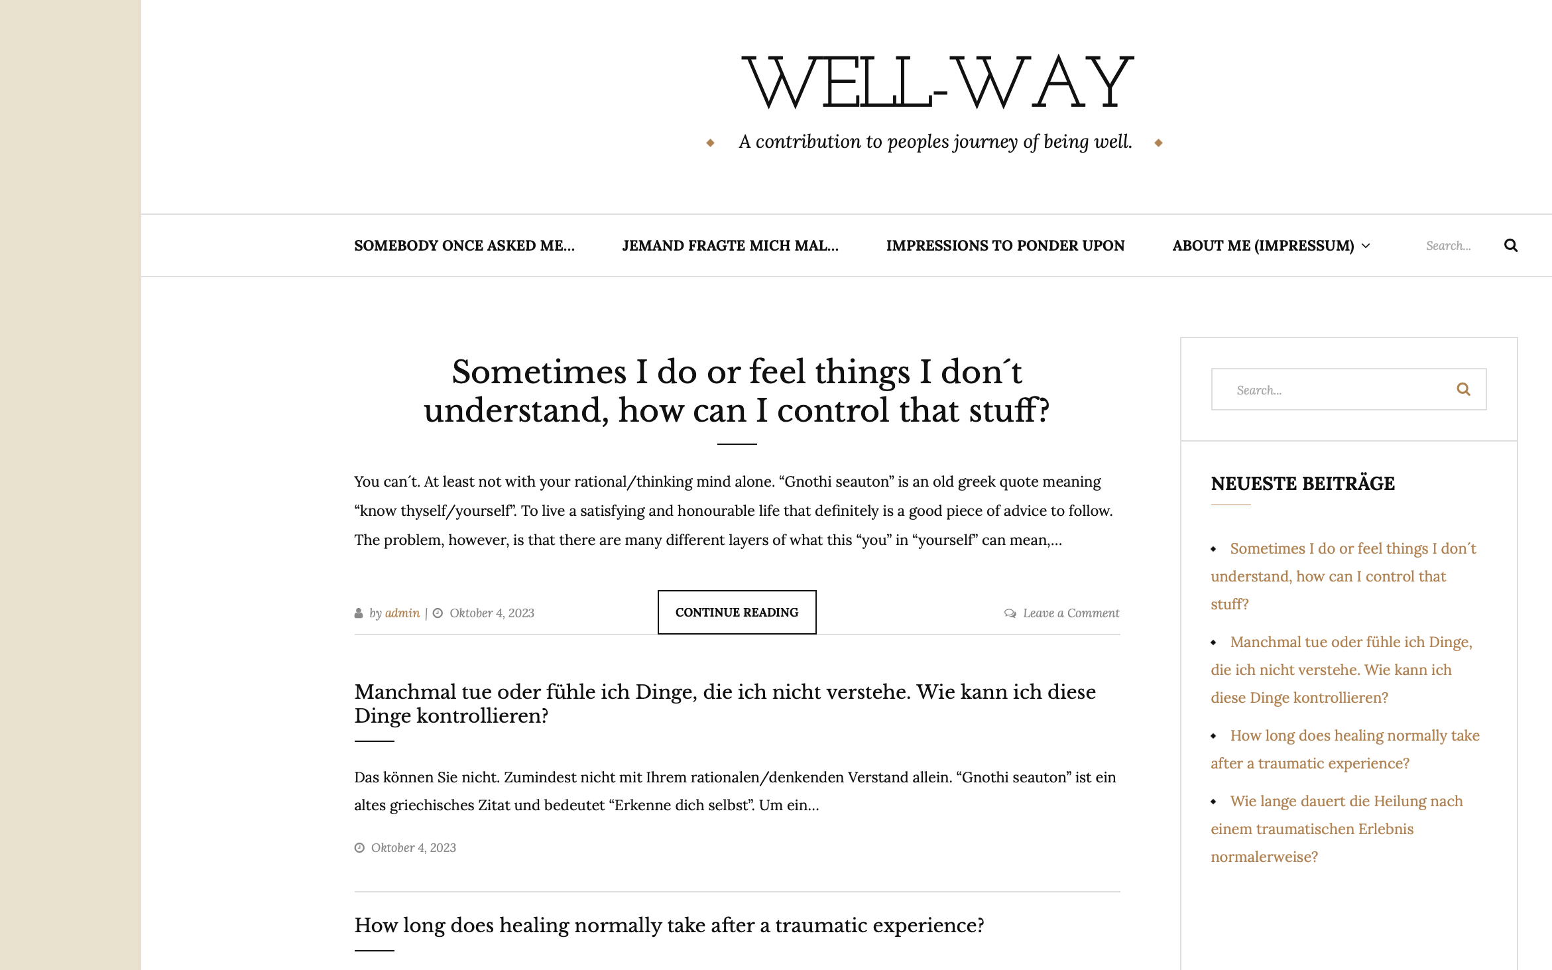Image resolution: width=1552 pixels, height=970 pixels.
Task: Open post title 'Manchmal tue oder fühle ich Dinge'
Action: coord(725,703)
